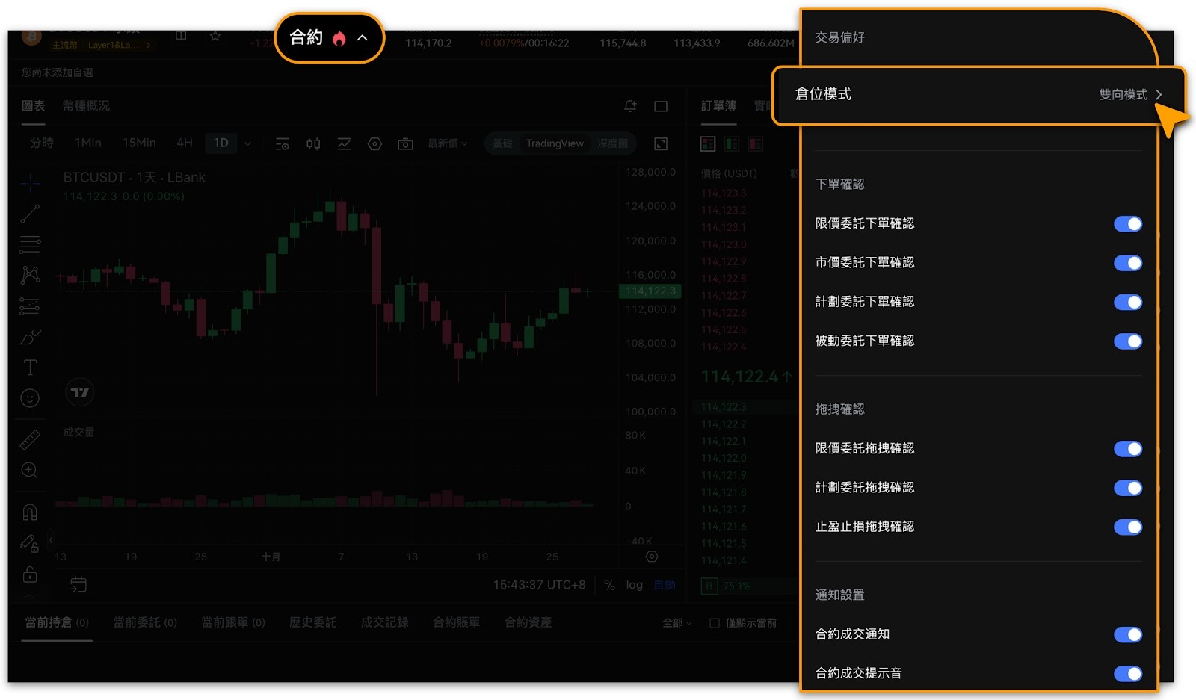Disable 市價委託下單確認 switch

coord(1127,263)
